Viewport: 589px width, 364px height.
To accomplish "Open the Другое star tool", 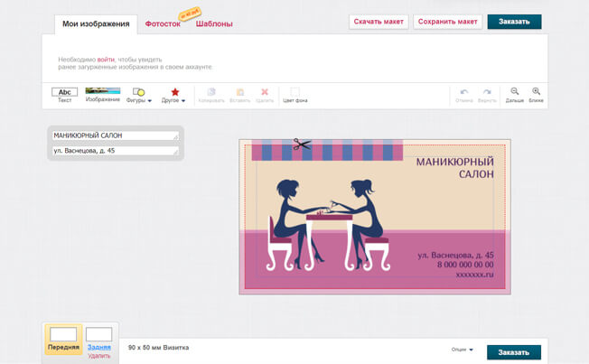I will (173, 96).
